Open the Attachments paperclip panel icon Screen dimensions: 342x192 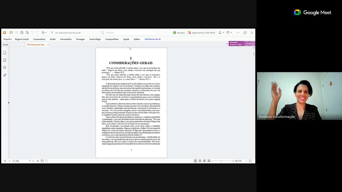pos(5,75)
